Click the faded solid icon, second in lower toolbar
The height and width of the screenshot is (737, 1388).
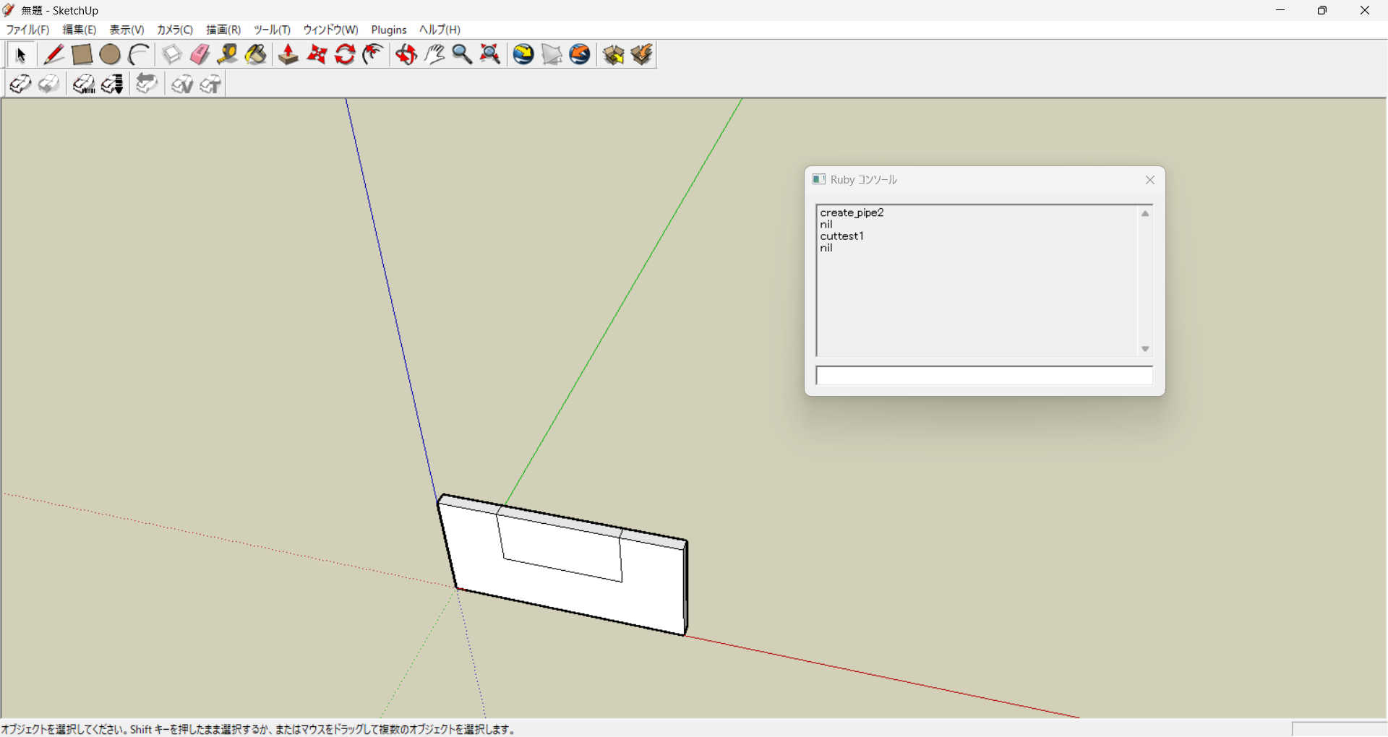[x=48, y=85]
